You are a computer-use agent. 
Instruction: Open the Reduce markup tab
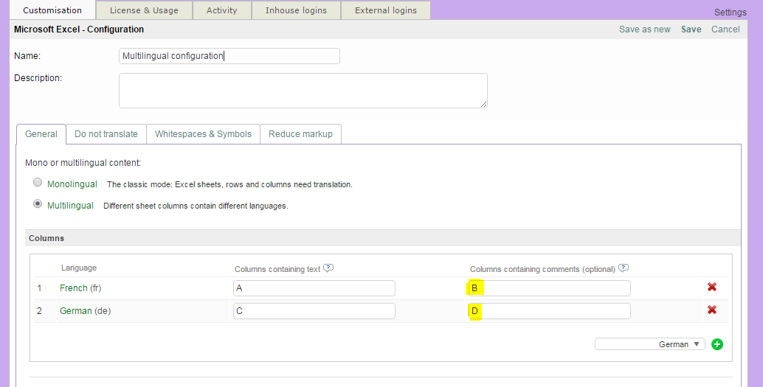tap(301, 134)
